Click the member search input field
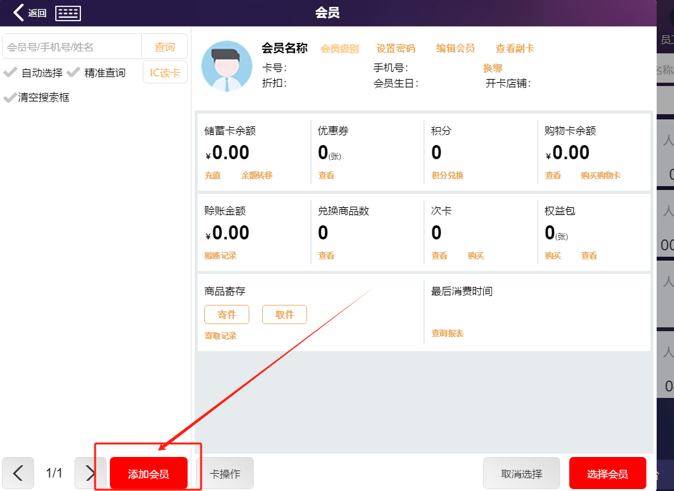This screenshot has height=491, width=674. 72,47
